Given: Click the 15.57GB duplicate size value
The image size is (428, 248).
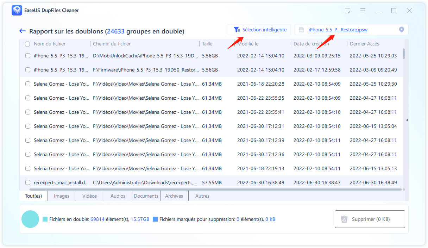Looking at the screenshot, I should click(x=140, y=219).
